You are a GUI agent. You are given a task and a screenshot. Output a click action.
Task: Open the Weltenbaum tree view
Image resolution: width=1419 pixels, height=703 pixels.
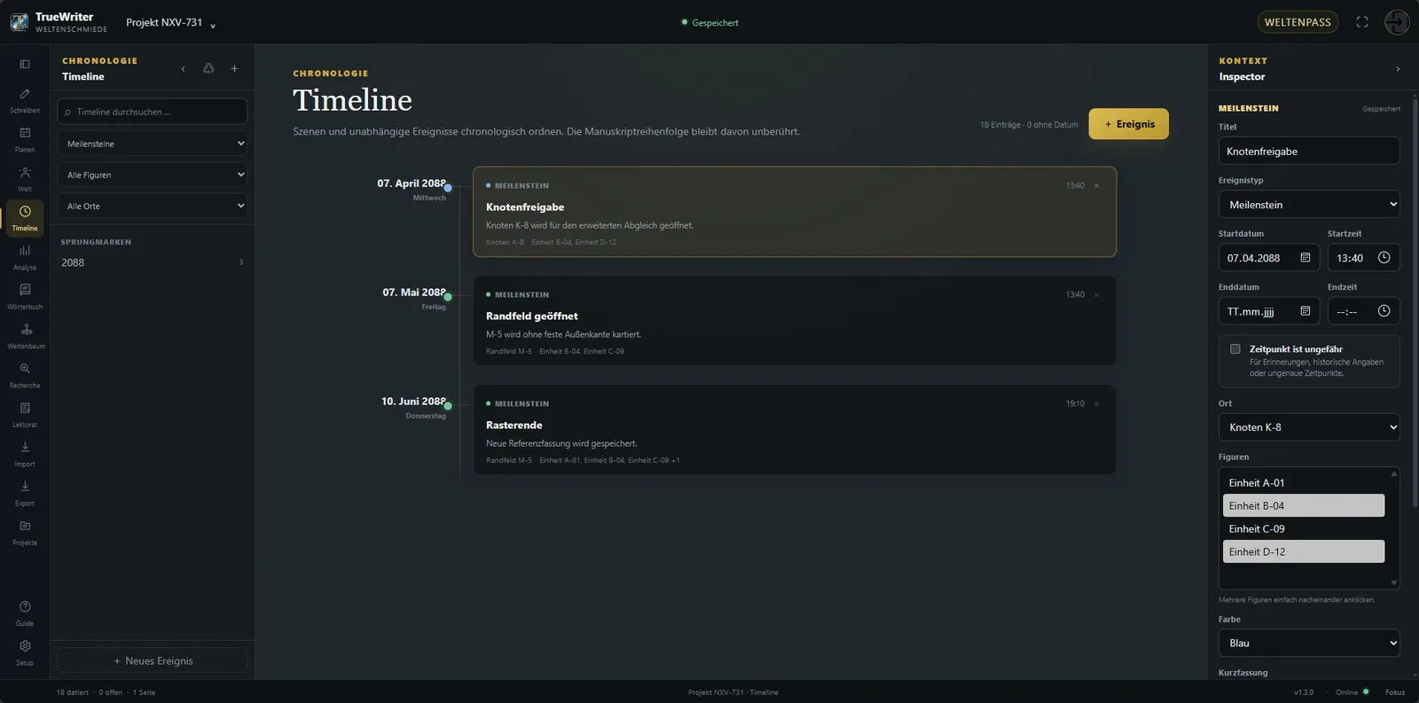coord(25,336)
